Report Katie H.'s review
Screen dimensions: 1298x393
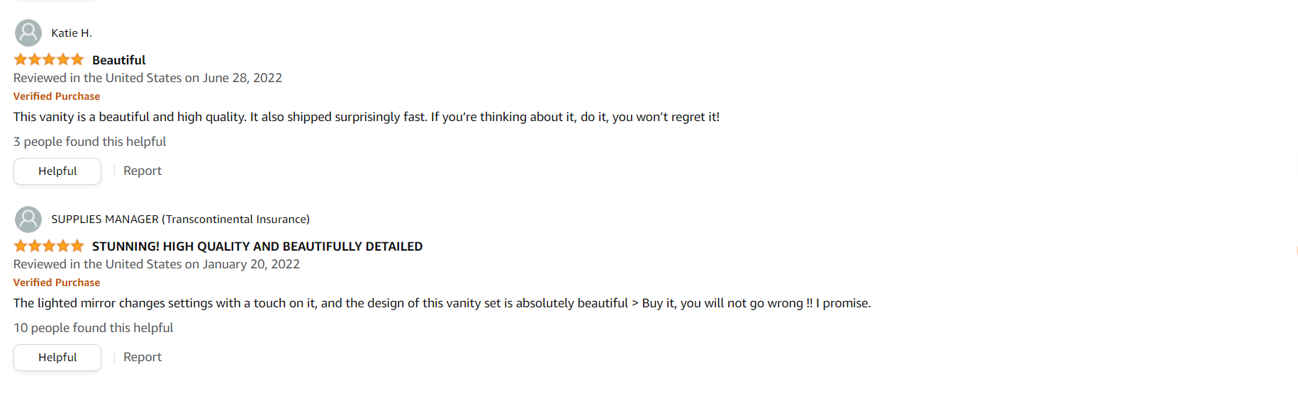click(142, 171)
